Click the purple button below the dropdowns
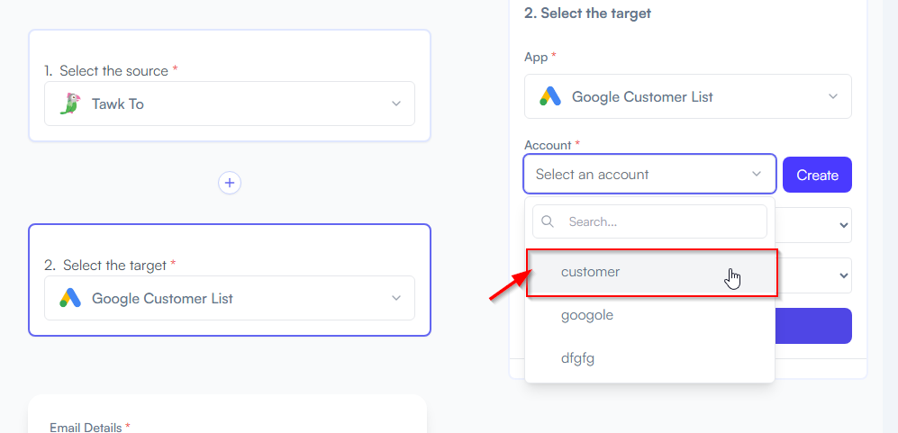The height and width of the screenshot is (433, 898). (x=813, y=326)
